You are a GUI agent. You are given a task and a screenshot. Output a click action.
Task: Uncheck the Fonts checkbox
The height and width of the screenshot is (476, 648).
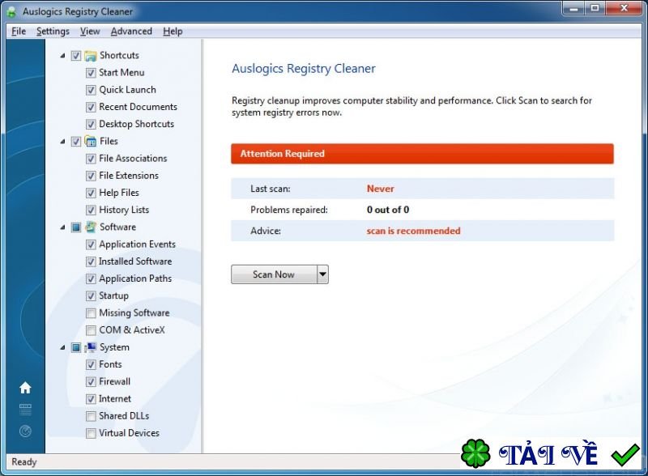91,364
